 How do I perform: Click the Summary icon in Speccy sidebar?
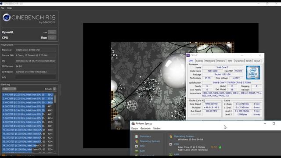pyautogui.click(x=137, y=136)
